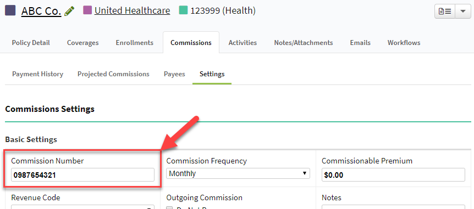Click the pencil edit icon beside ABC Co.
This screenshot has width=474, height=209.
(69, 12)
